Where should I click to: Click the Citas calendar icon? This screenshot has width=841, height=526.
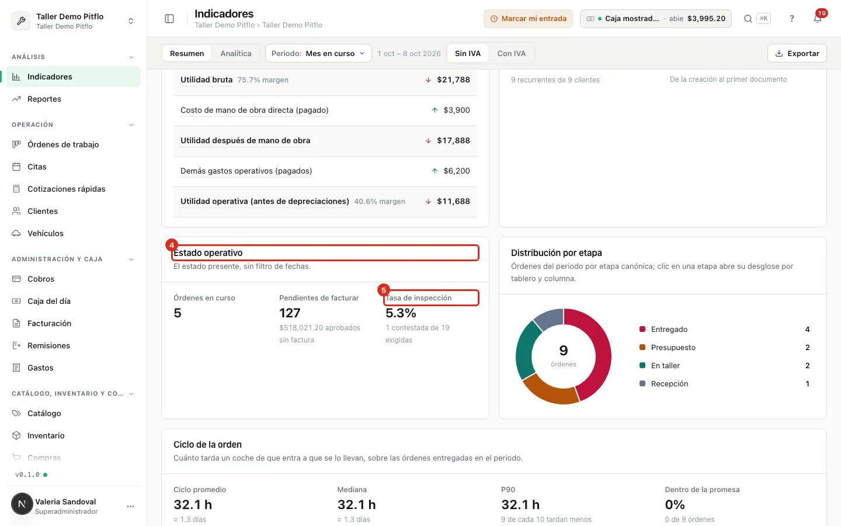[x=16, y=167]
